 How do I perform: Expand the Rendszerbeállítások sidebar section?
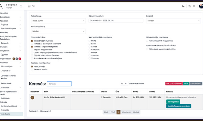pos(20,106)
